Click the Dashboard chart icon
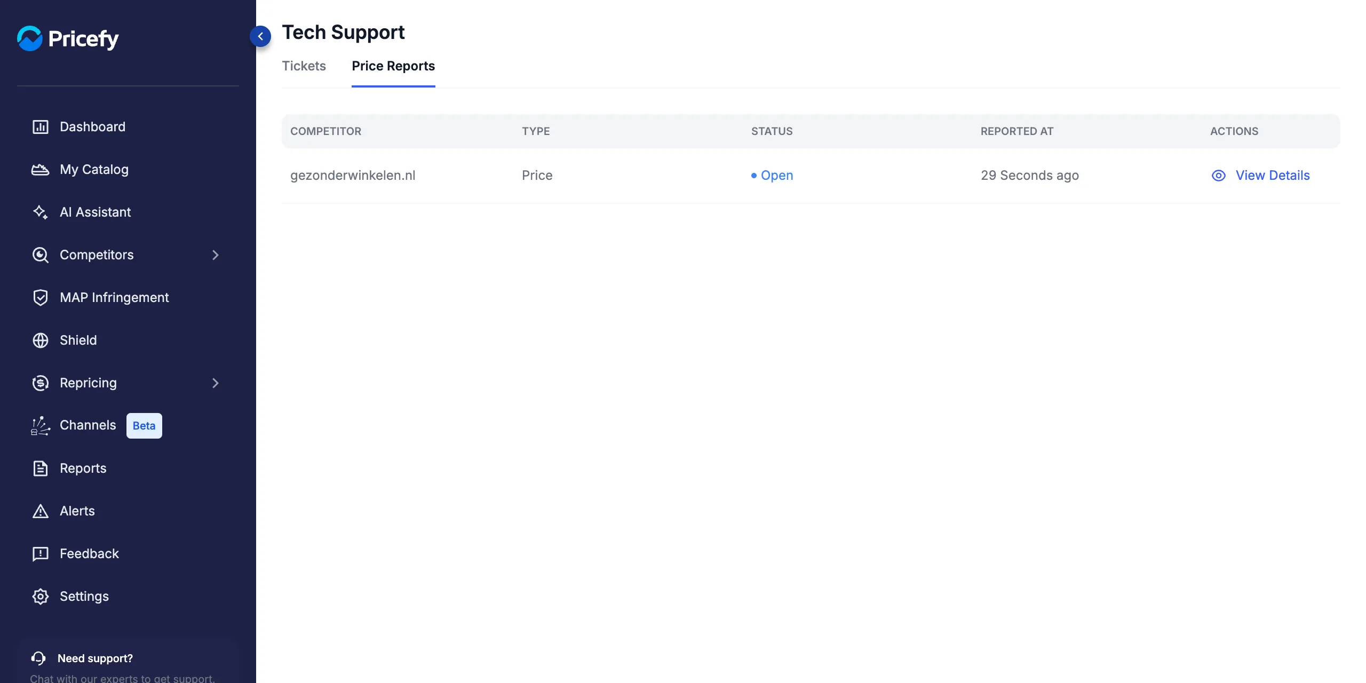This screenshot has width=1366, height=683. click(41, 127)
